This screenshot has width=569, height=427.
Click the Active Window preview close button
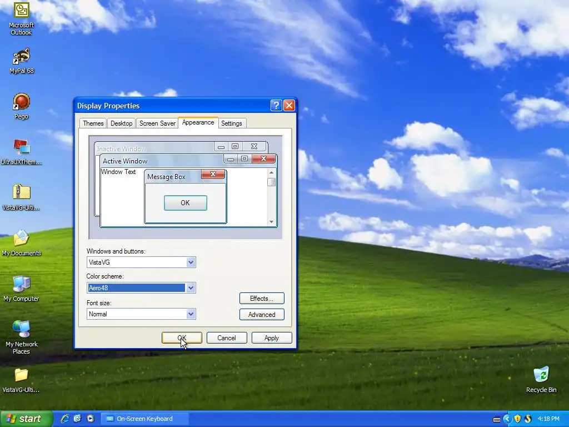(264, 158)
